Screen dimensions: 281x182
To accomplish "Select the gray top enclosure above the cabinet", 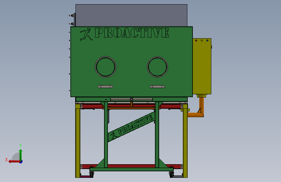I will point(131,16).
